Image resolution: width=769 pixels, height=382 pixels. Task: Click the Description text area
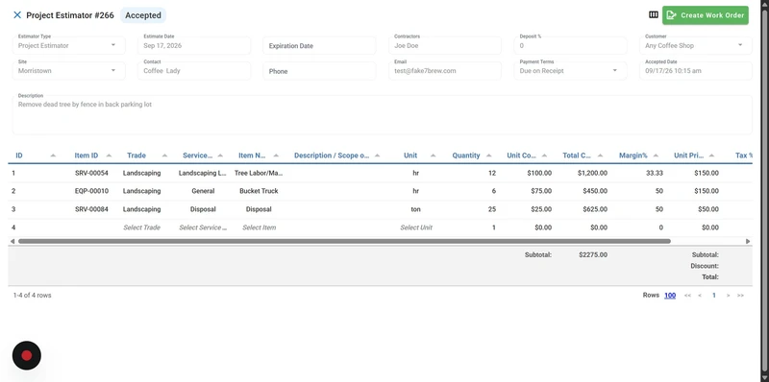coord(382,115)
